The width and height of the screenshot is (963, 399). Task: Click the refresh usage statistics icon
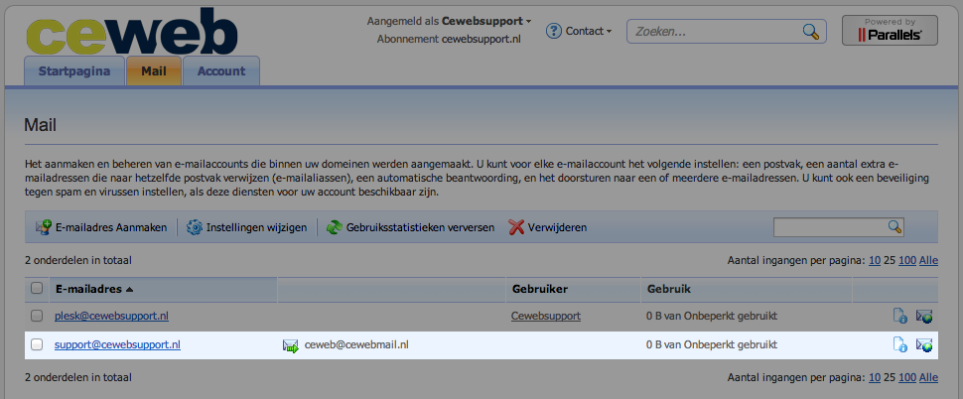click(335, 227)
